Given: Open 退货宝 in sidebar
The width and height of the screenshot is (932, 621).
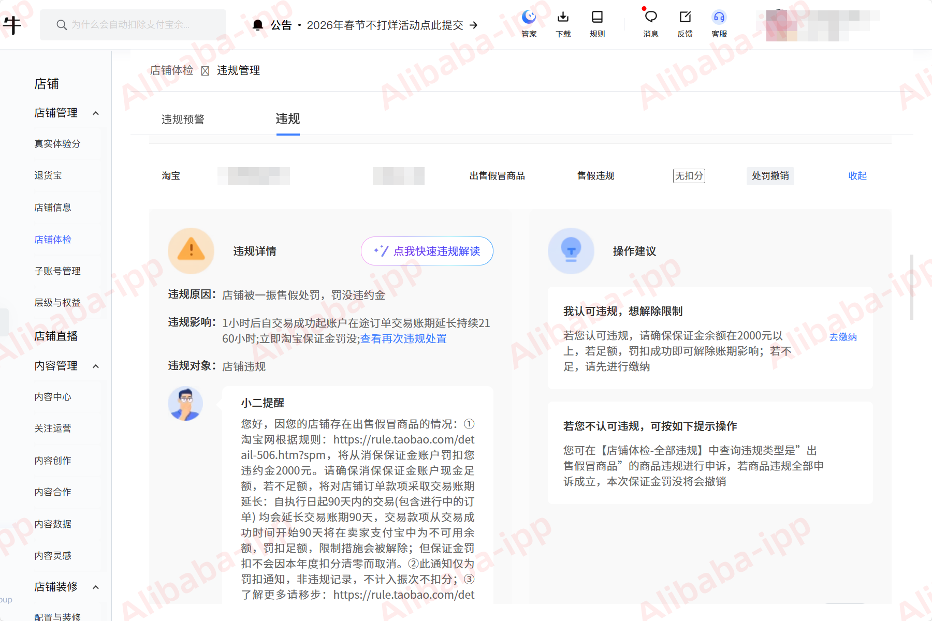Looking at the screenshot, I should point(48,175).
